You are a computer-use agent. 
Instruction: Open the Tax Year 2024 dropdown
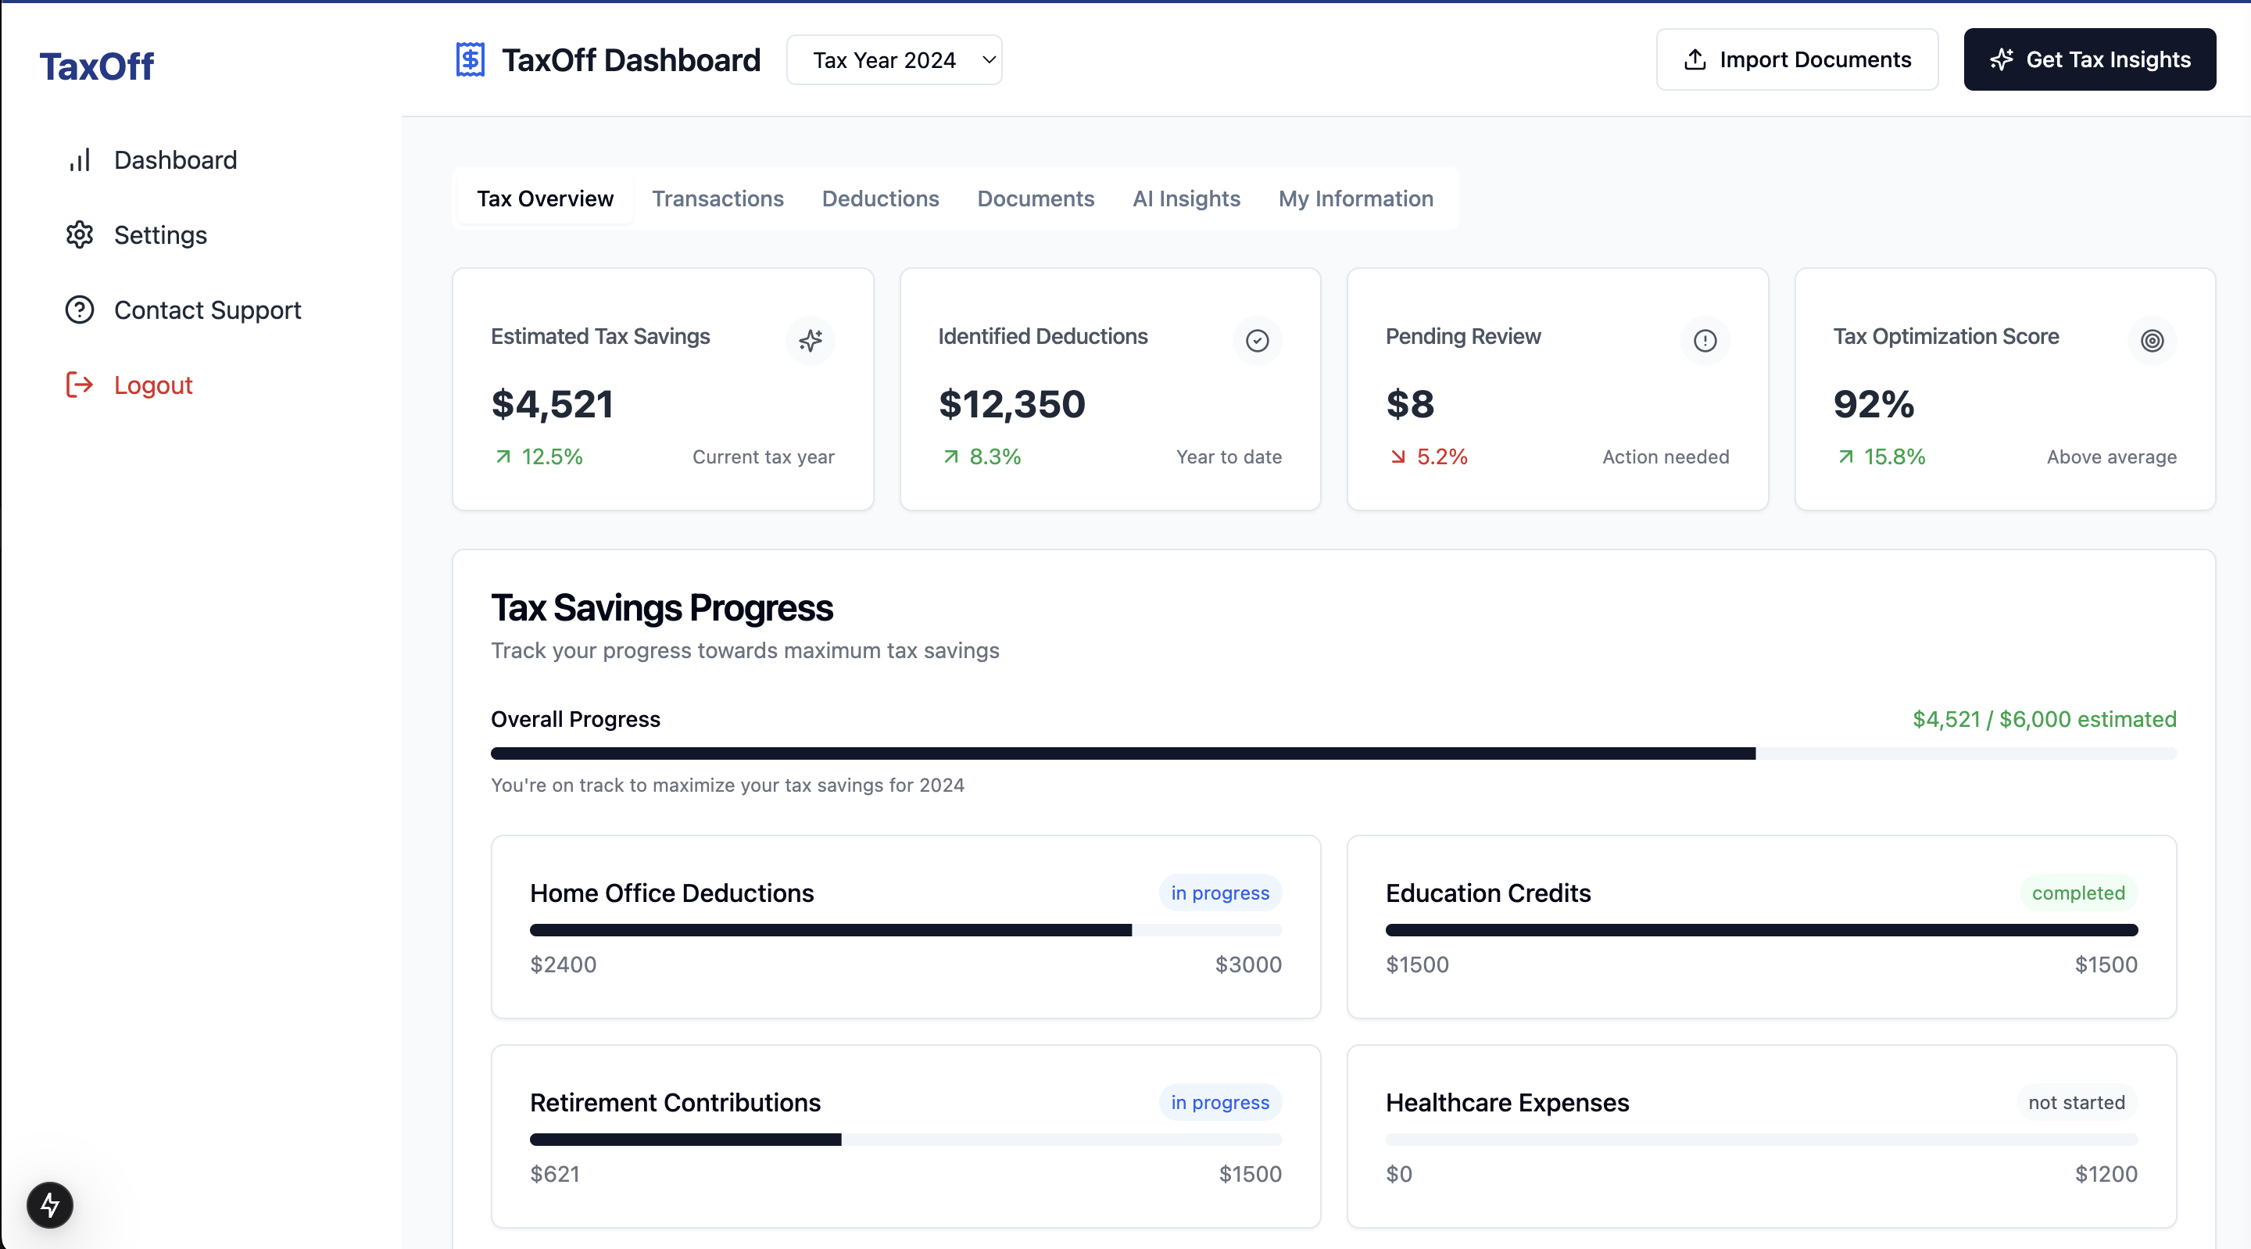click(894, 59)
